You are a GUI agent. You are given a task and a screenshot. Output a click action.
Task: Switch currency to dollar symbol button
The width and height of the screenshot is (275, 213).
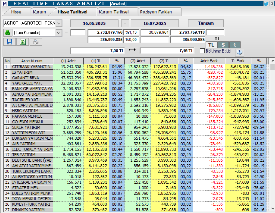click(x=223, y=45)
